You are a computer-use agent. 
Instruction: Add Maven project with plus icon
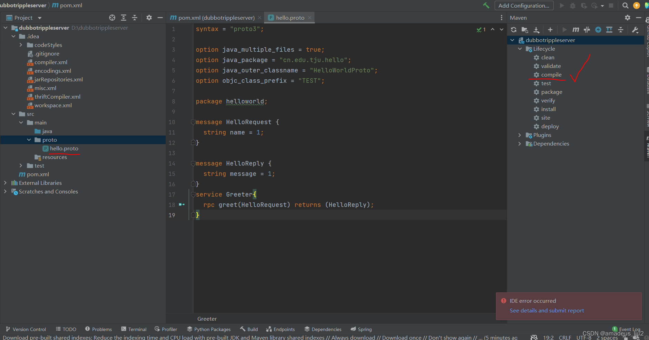[550, 30]
